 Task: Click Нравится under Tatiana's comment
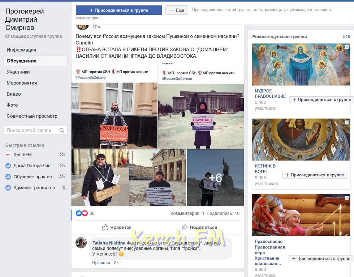(101, 263)
